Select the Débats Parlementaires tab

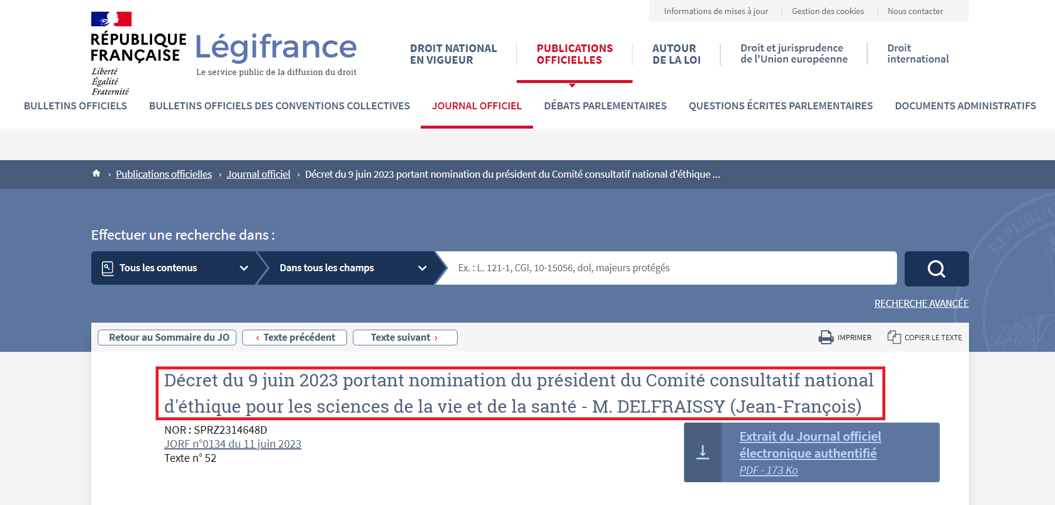click(605, 106)
